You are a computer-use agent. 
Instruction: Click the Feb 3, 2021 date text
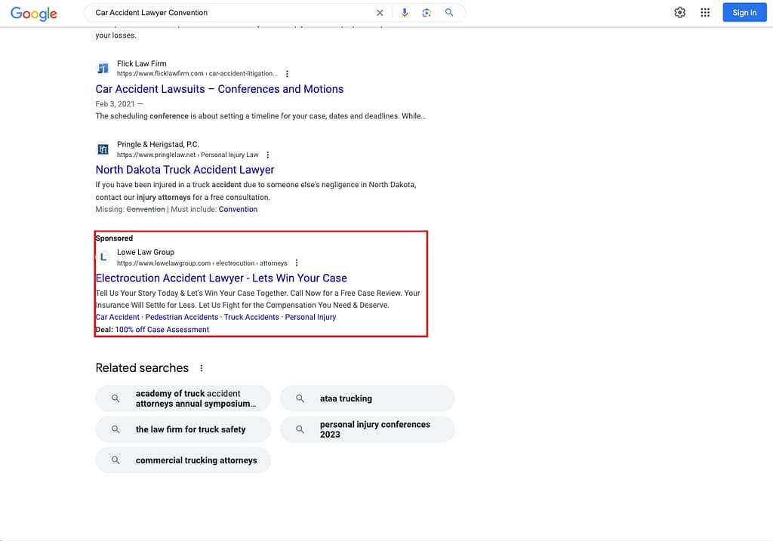[115, 104]
